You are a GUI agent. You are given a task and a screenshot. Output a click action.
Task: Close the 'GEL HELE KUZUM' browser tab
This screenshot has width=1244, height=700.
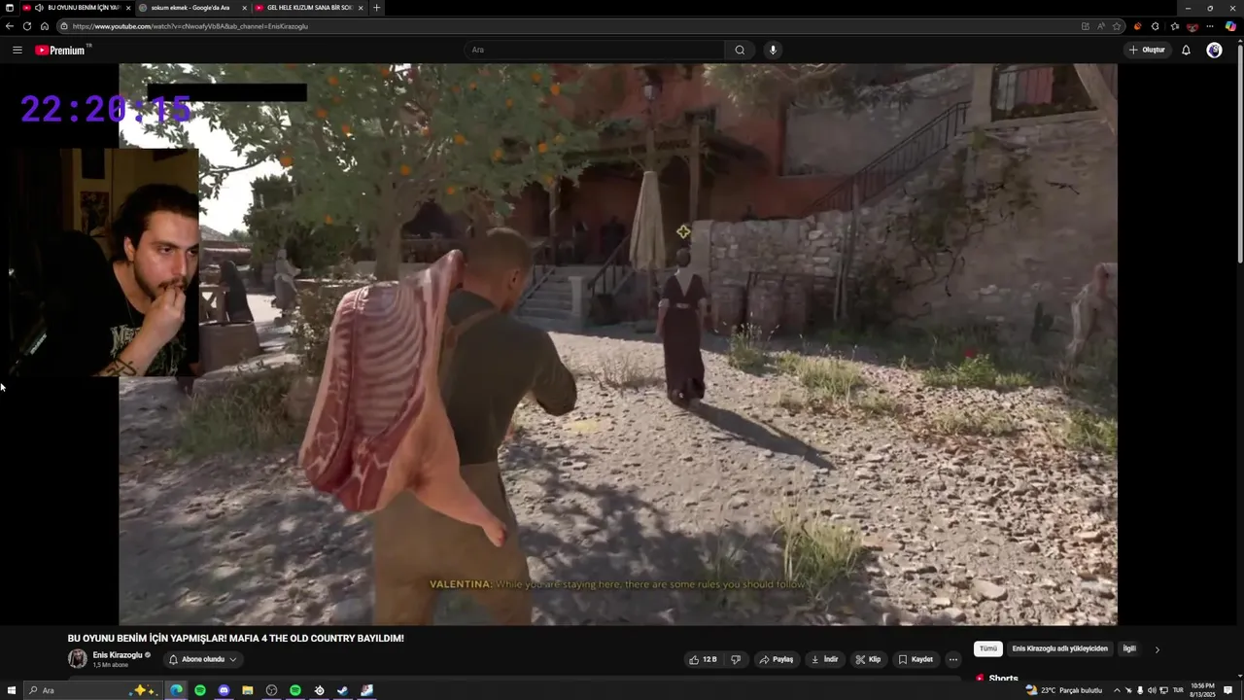click(x=361, y=8)
